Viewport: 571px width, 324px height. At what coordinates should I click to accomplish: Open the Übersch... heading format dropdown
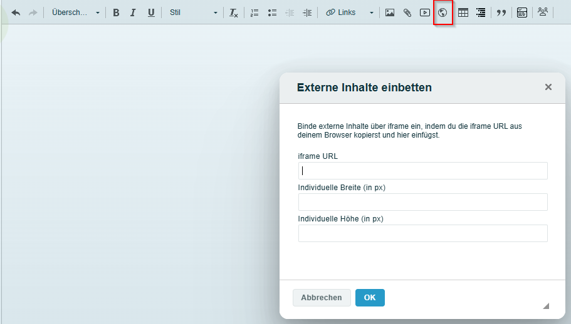tap(75, 13)
